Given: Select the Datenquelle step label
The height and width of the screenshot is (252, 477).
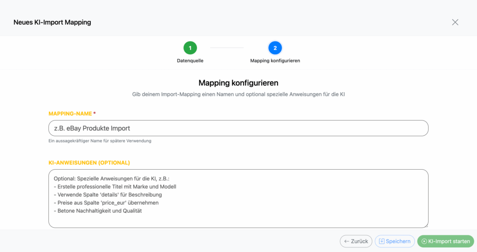Looking at the screenshot, I should 190,61.
